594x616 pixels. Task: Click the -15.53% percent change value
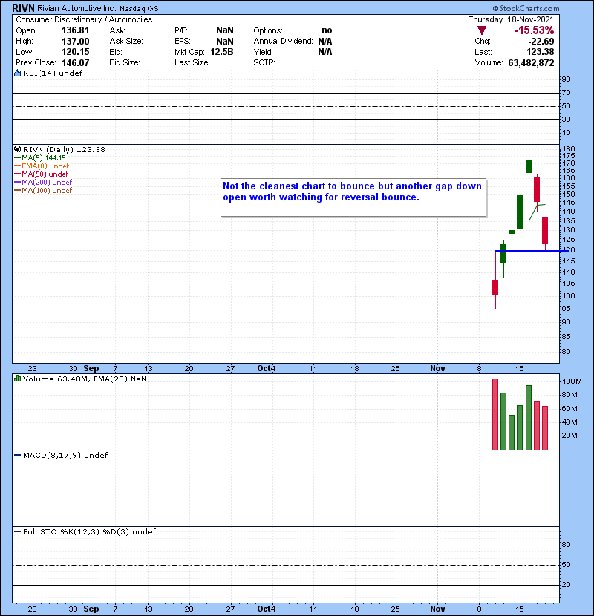click(x=535, y=30)
